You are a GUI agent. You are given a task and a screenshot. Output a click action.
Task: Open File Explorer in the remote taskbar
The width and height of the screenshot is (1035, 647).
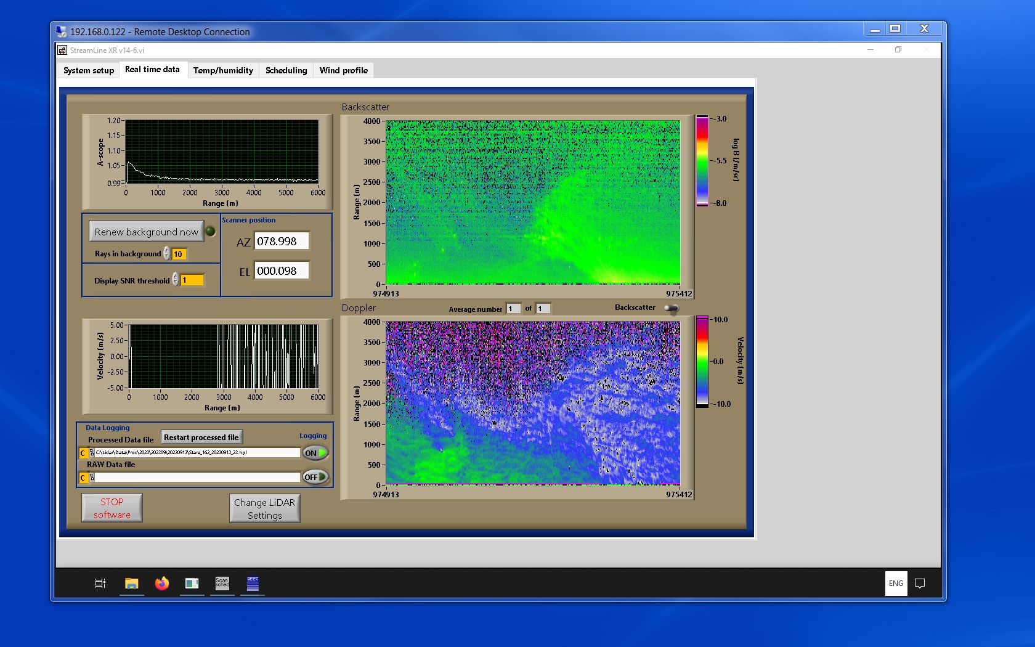pos(131,583)
